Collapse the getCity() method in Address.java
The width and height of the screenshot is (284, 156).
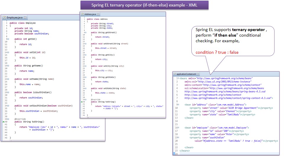tap(86, 55)
